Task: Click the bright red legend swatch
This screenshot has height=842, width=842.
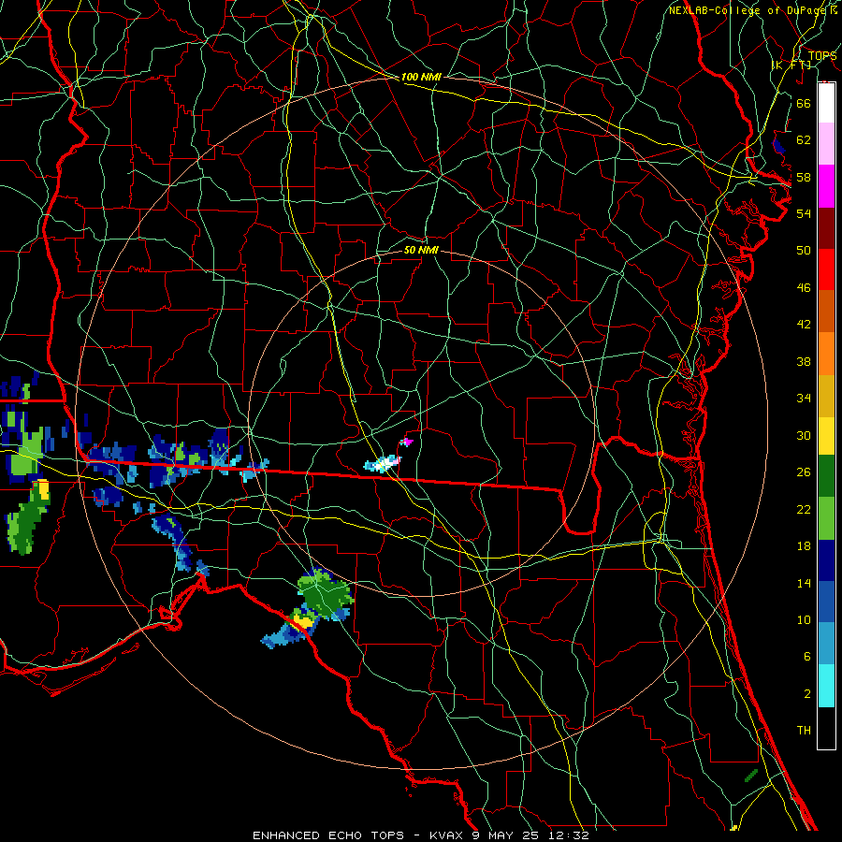Action: (826, 269)
